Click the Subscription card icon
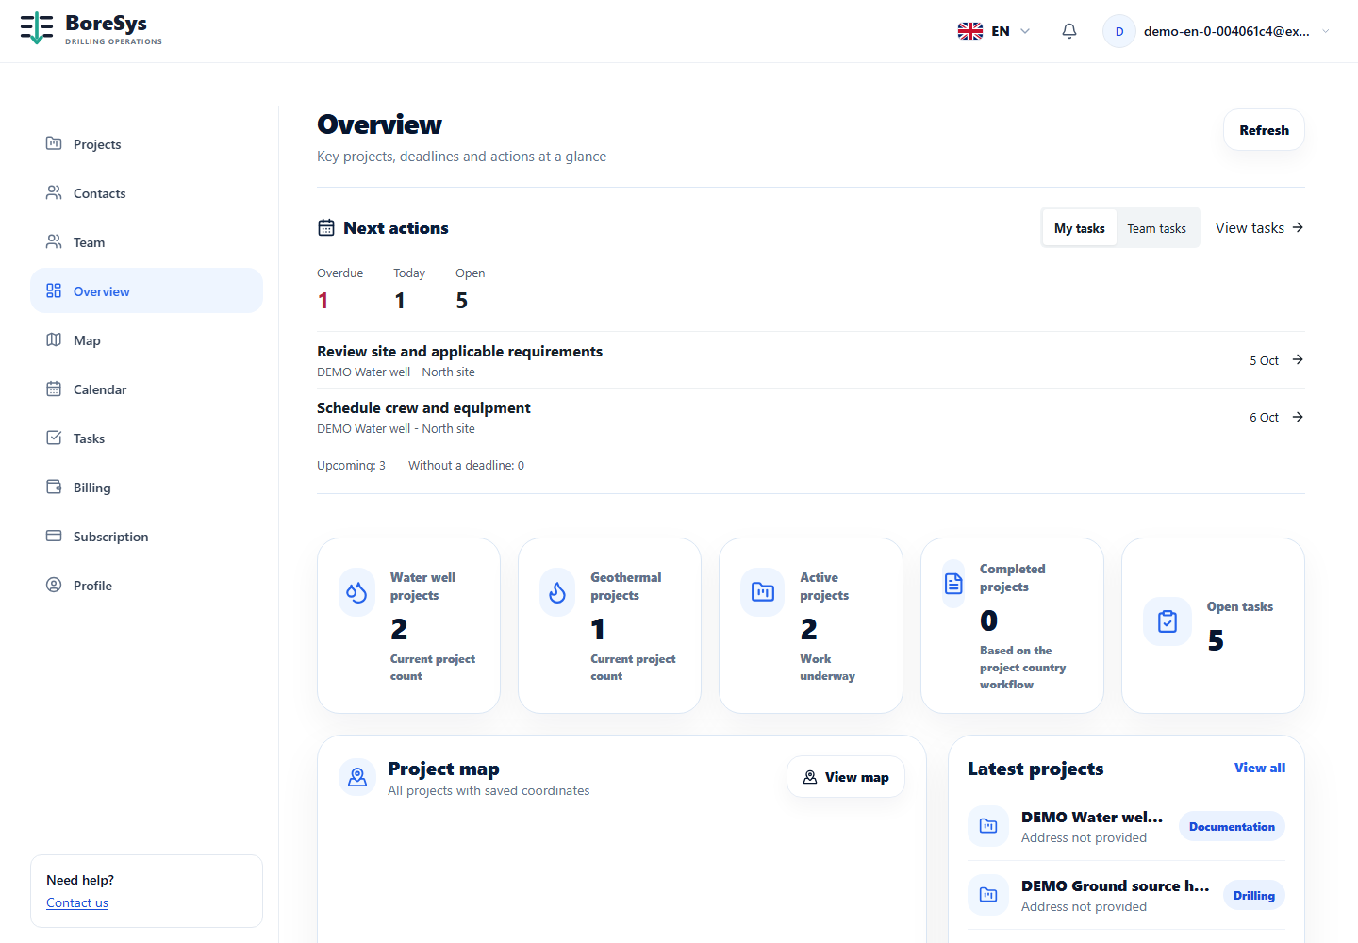 click(x=54, y=536)
